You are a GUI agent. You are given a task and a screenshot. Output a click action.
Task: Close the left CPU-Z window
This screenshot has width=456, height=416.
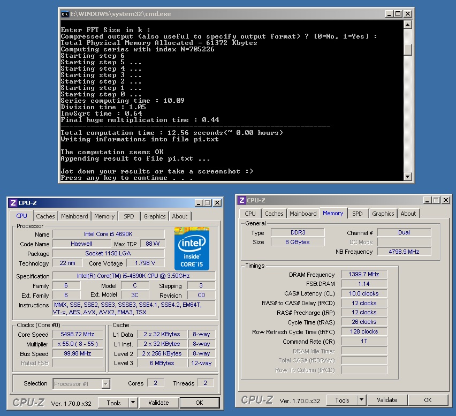[217, 203]
